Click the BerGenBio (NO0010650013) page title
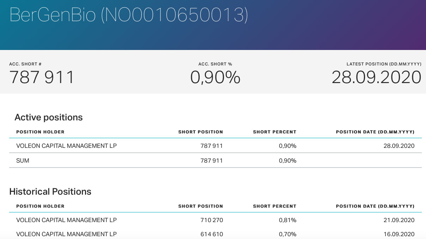 point(129,15)
